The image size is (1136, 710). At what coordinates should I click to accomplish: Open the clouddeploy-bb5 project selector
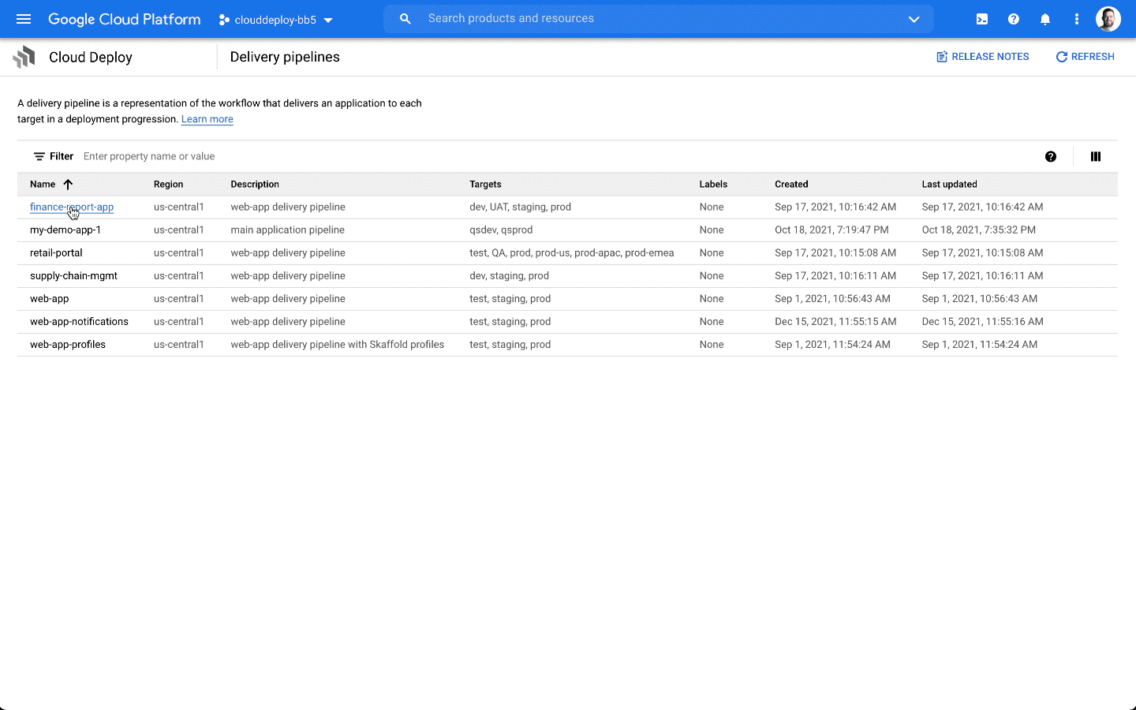pyautogui.click(x=275, y=19)
